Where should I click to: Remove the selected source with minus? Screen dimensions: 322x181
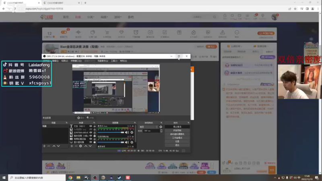click(x=76, y=146)
